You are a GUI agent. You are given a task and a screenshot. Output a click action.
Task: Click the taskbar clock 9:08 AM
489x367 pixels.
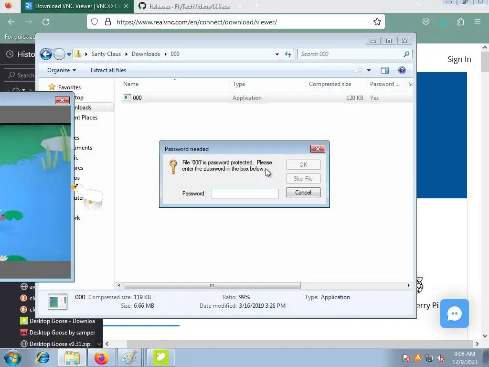[465, 354]
